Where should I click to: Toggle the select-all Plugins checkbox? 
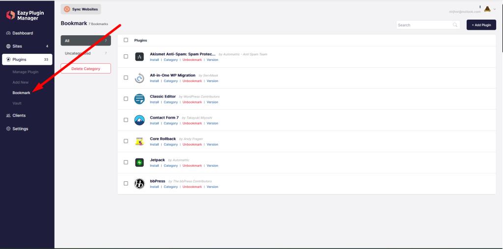tap(126, 40)
